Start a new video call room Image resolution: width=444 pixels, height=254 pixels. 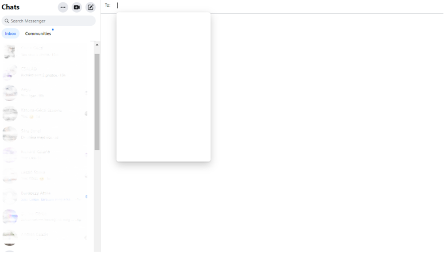tap(76, 7)
